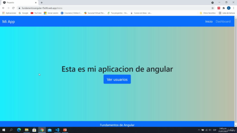This screenshot has height=133, width=237.
Task: Open the volume tray icon
Action: point(210,130)
